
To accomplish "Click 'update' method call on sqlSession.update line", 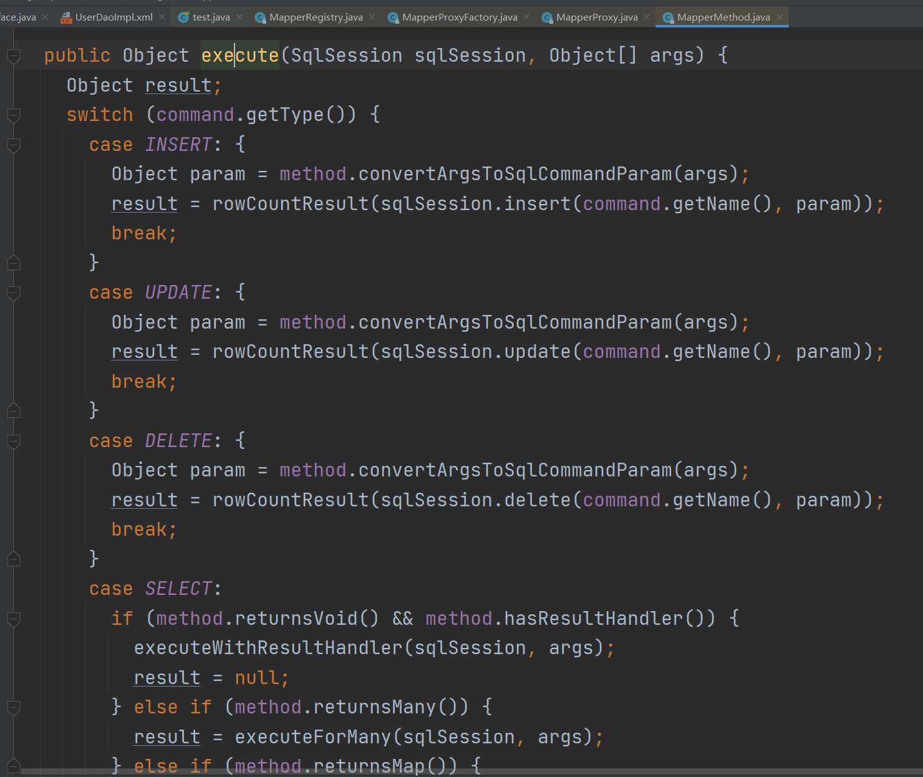I will (x=538, y=352).
